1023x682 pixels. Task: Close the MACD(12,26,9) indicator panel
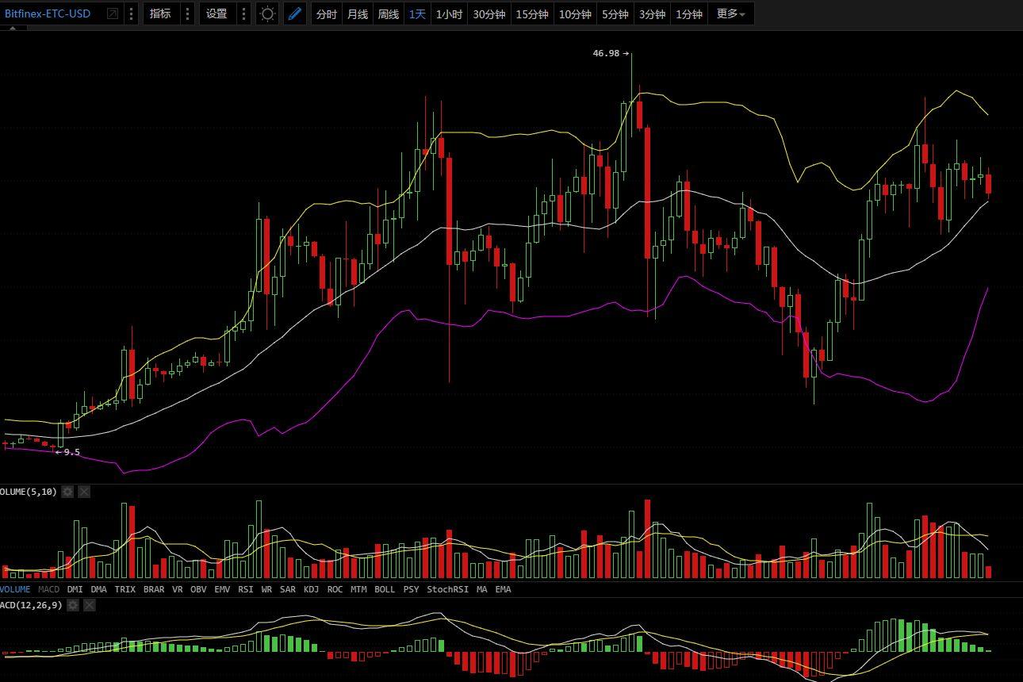(x=90, y=605)
